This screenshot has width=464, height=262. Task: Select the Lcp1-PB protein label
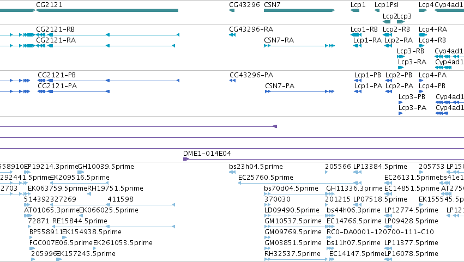[x=367, y=75]
